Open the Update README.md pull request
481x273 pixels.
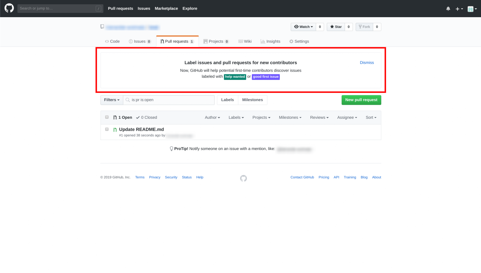[x=141, y=129]
